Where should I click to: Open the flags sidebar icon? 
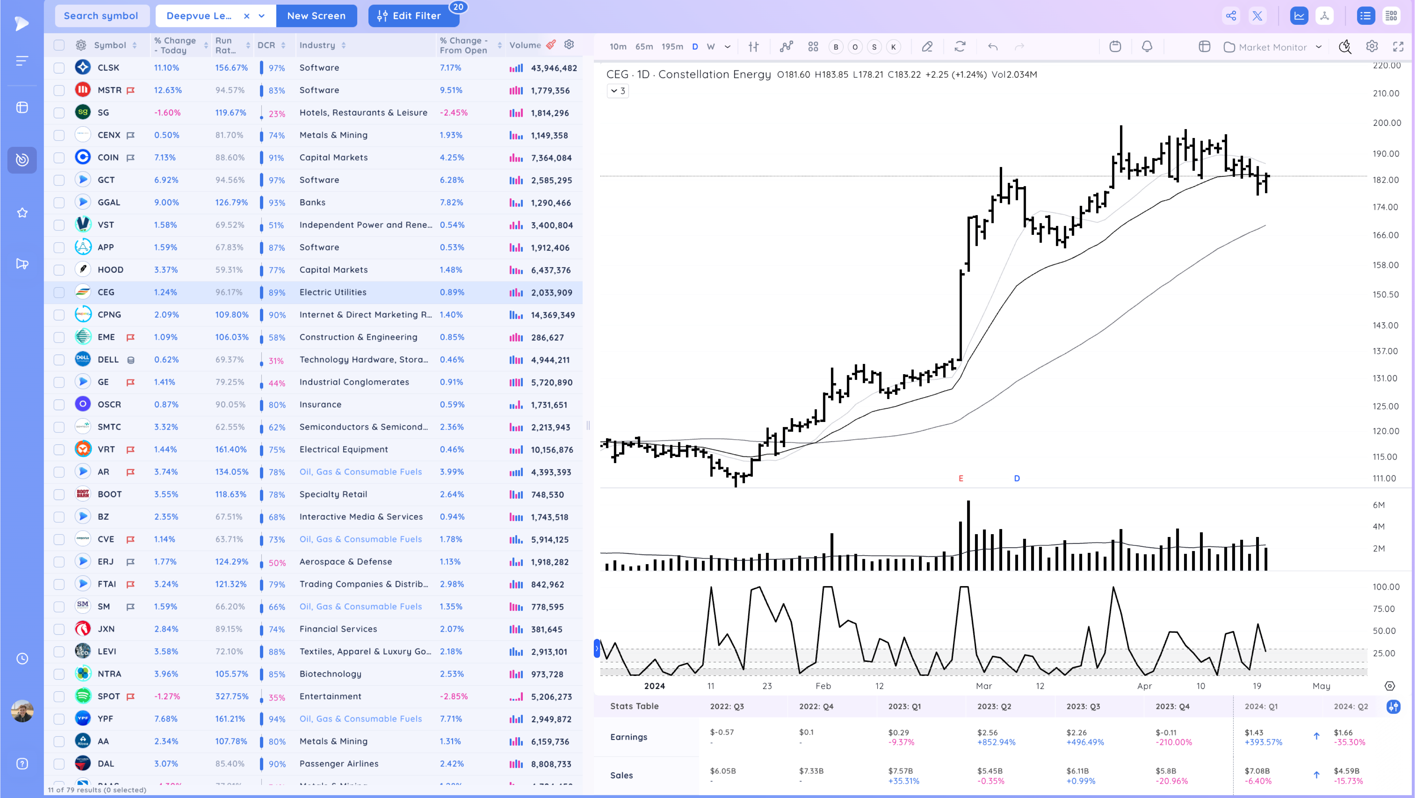click(x=22, y=264)
